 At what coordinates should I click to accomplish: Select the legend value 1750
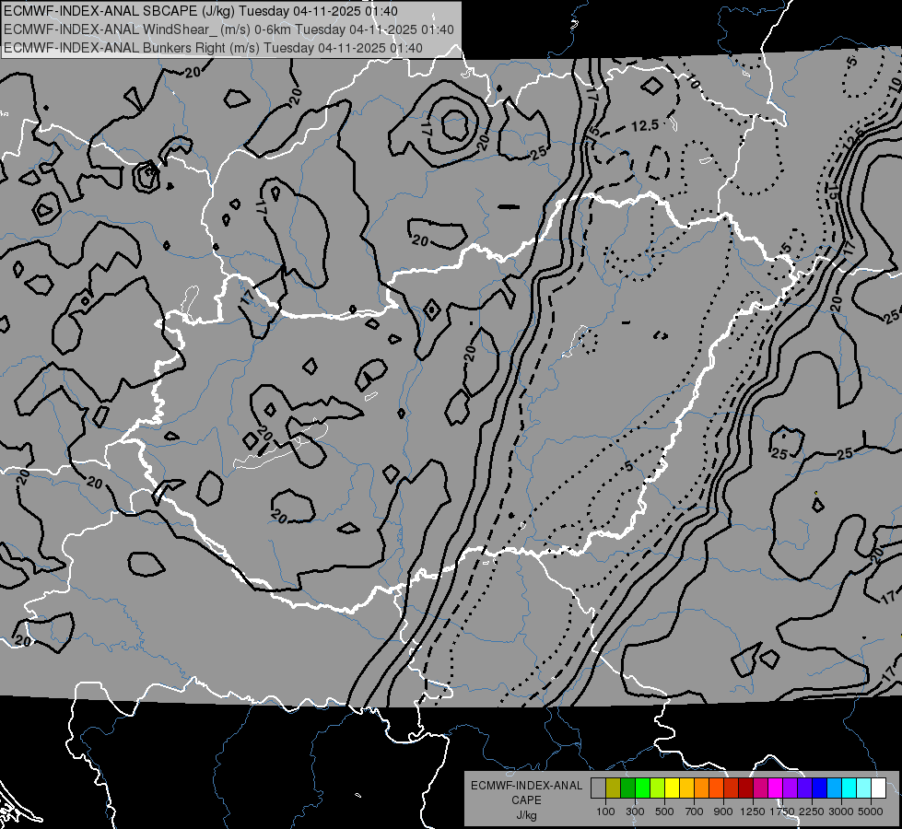[x=782, y=811]
